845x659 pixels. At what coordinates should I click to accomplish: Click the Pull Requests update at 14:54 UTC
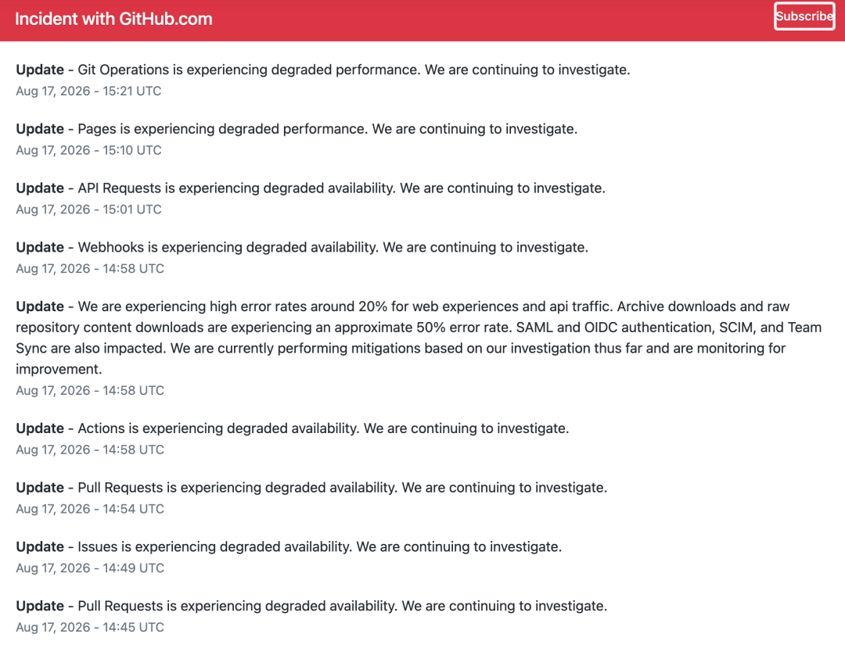pos(311,488)
